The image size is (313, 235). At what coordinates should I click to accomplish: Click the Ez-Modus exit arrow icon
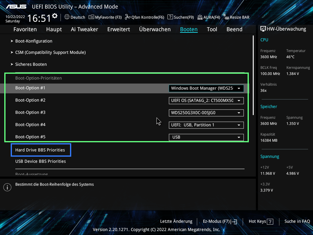[x=234, y=222]
